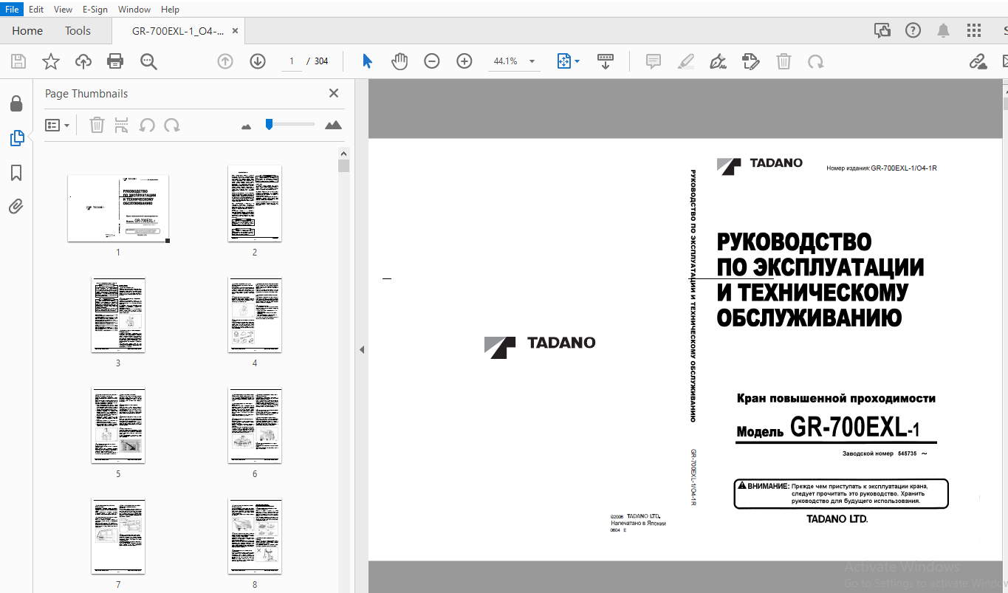
Task: Click the scrolling mode keyboard icon
Action: tap(606, 61)
